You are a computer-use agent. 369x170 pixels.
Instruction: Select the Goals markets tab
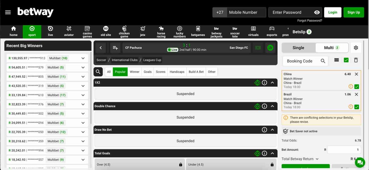point(148,72)
